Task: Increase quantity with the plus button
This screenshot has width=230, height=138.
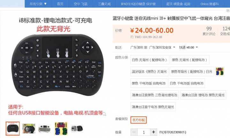Action: [x=153, y=132]
